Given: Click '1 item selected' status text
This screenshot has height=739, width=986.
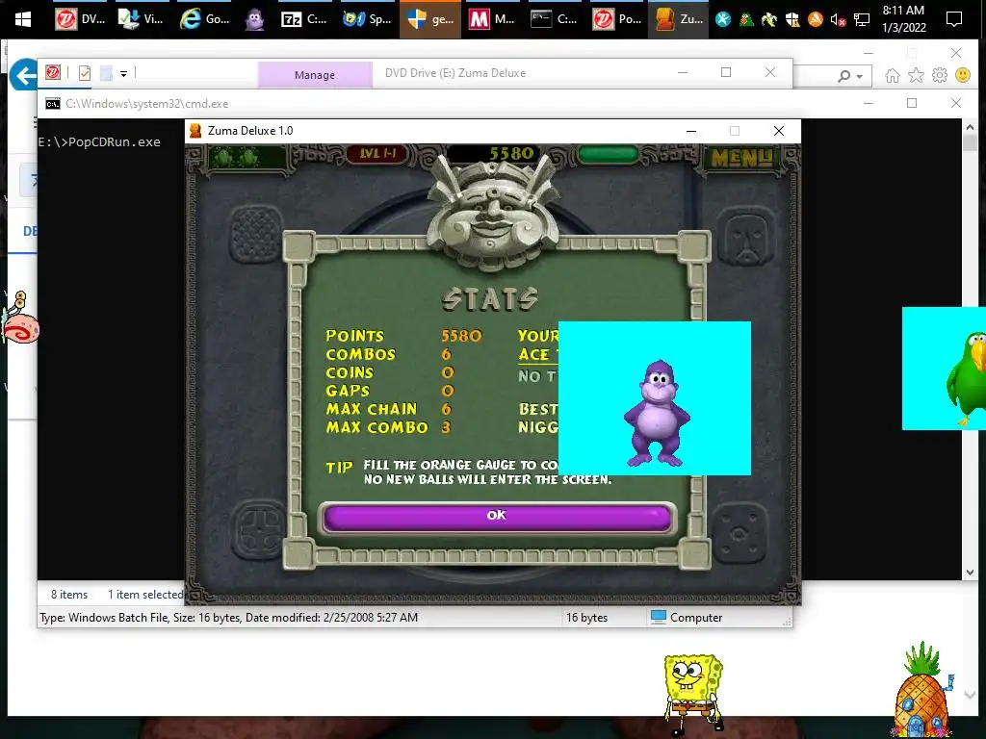Looking at the screenshot, I should [x=146, y=595].
